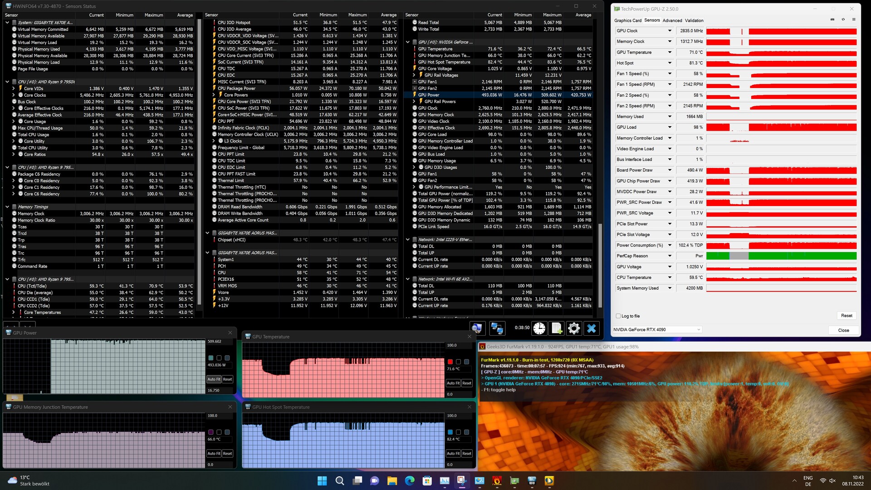Open Microsoft Edge from the taskbar

pyautogui.click(x=409, y=481)
